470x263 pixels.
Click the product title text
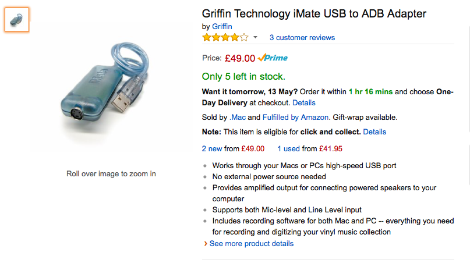[x=314, y=14]
